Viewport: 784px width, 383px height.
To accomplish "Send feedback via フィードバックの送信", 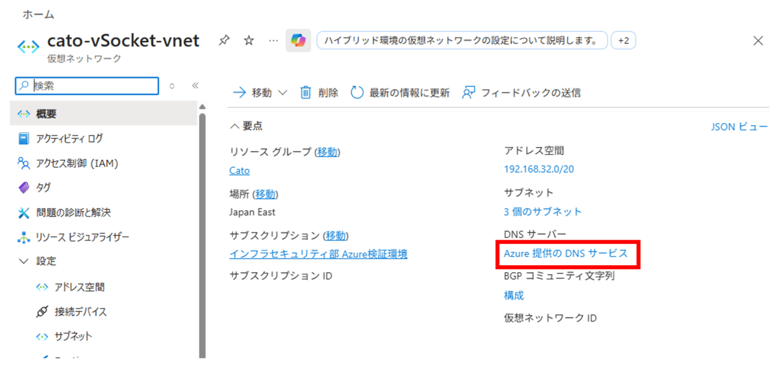I will tap(521, 93).
